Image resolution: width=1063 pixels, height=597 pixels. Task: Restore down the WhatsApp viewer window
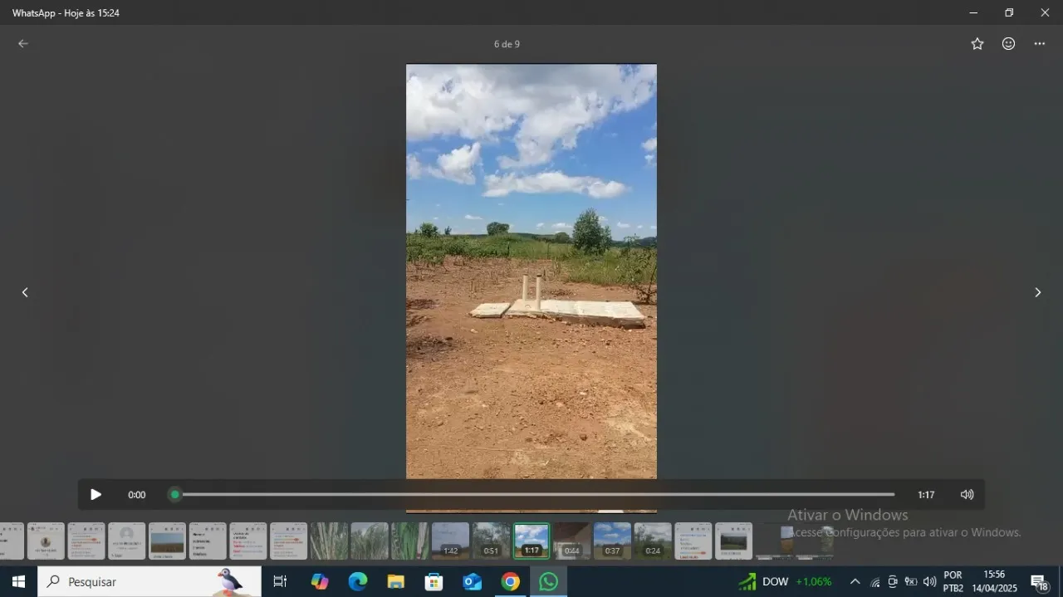pyautogui.click(x=1009, y=12)
